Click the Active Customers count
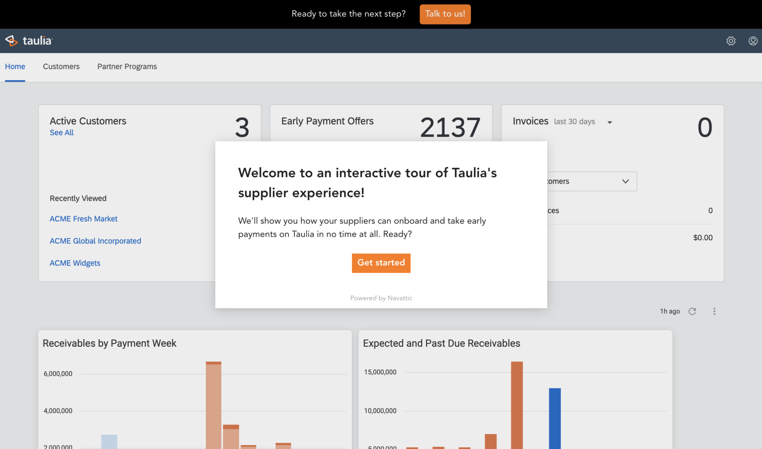This screenshot has height=449, width=762. click(242, 128)
